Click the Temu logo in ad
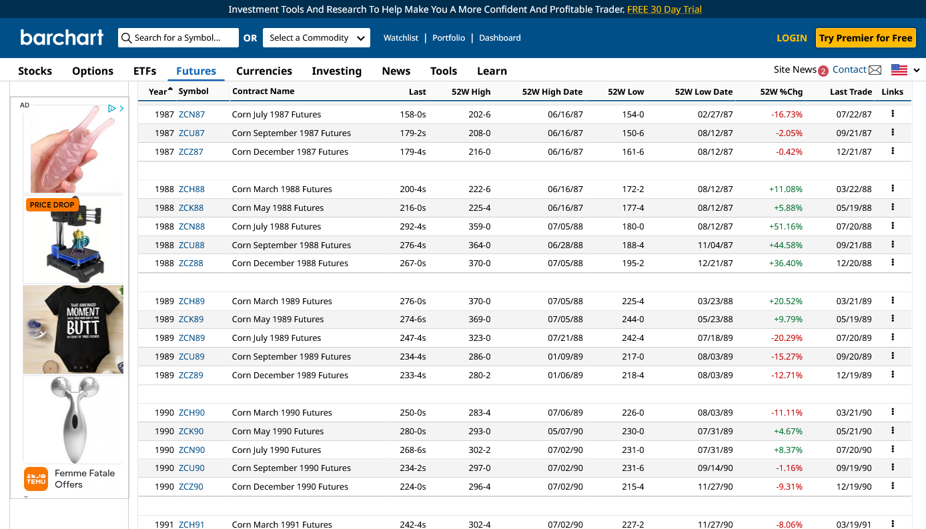The image size is (926, 529). click(x=36, y=479)
